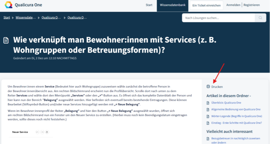Open article Überblick: Qualicura One
Image resolution: width=270 pixels, height=144 pixels.
click(226, 103)
